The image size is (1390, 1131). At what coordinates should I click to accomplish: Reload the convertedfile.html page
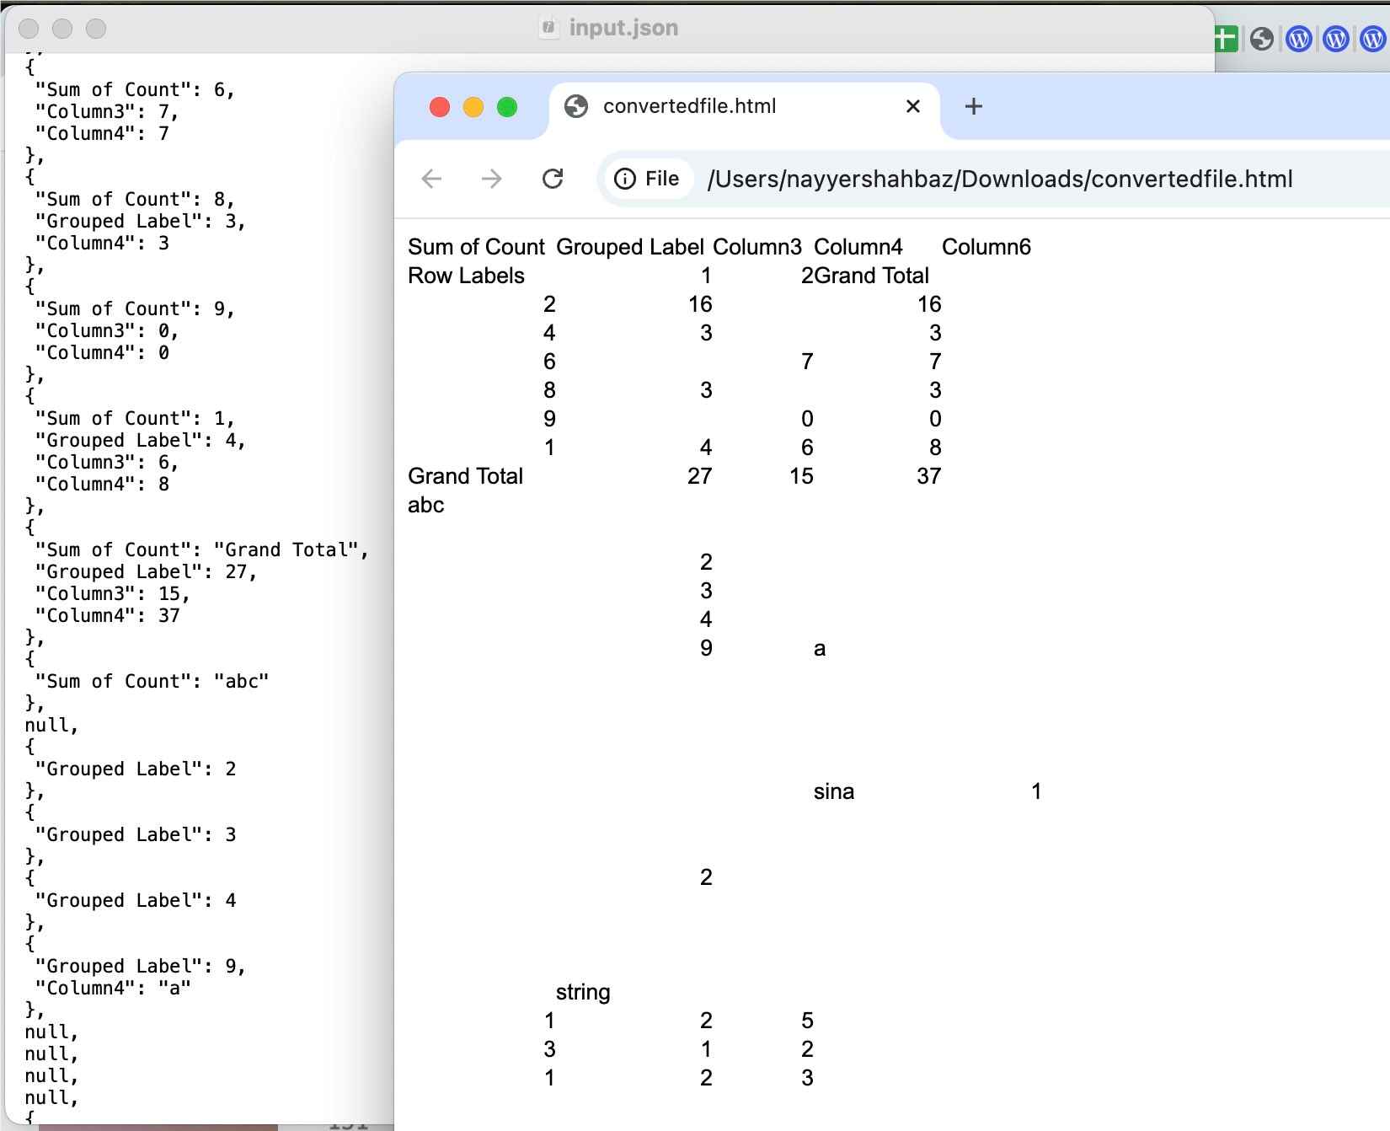point(553,179)
